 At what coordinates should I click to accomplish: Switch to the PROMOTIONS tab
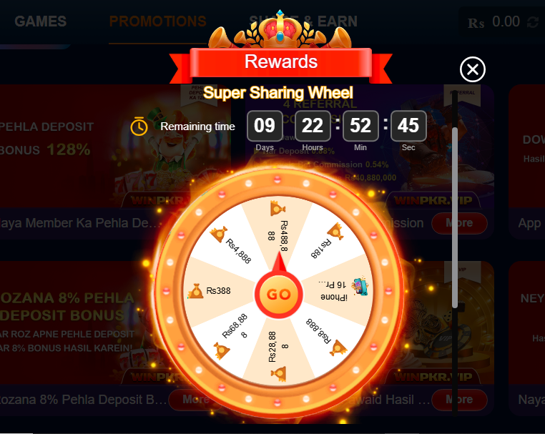tap(158, 21)
